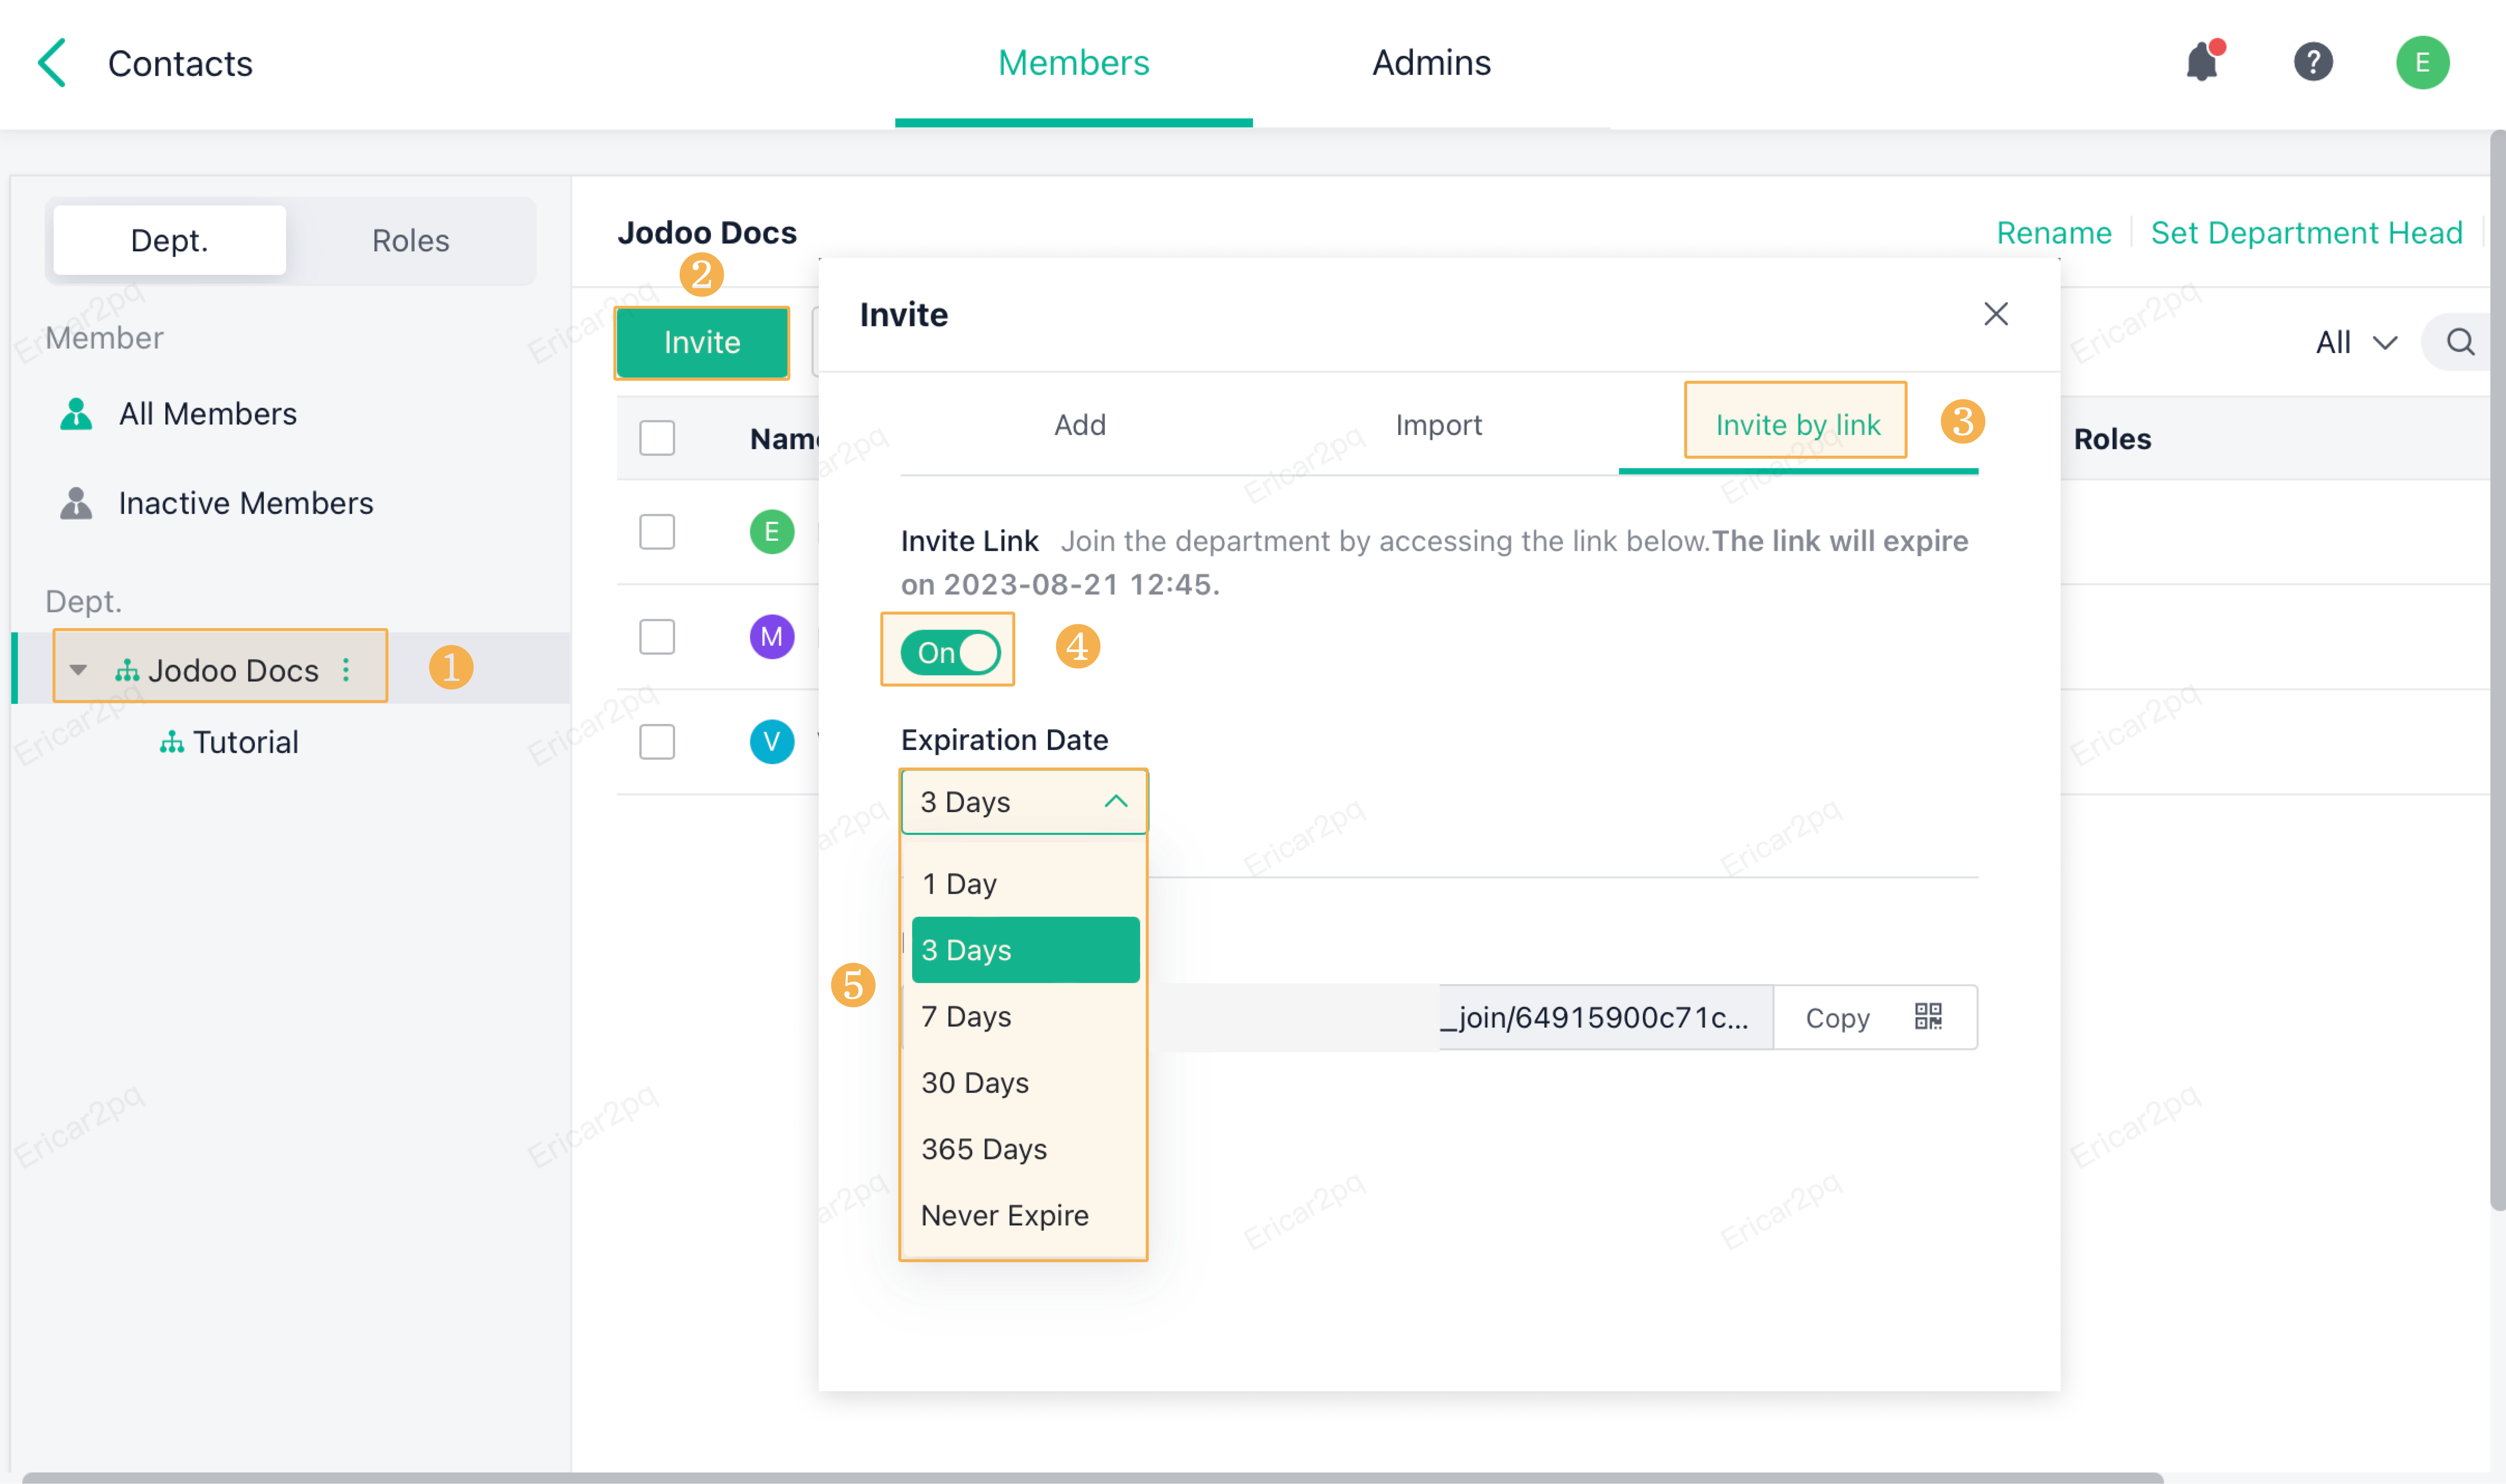
Task: Choose the highlighted 3 Days option
Action: pyautogui.click(x=1025, y=950)
